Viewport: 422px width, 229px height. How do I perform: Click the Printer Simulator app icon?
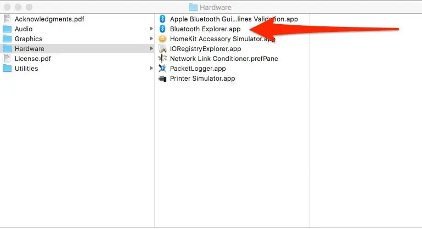coord(162,79)
